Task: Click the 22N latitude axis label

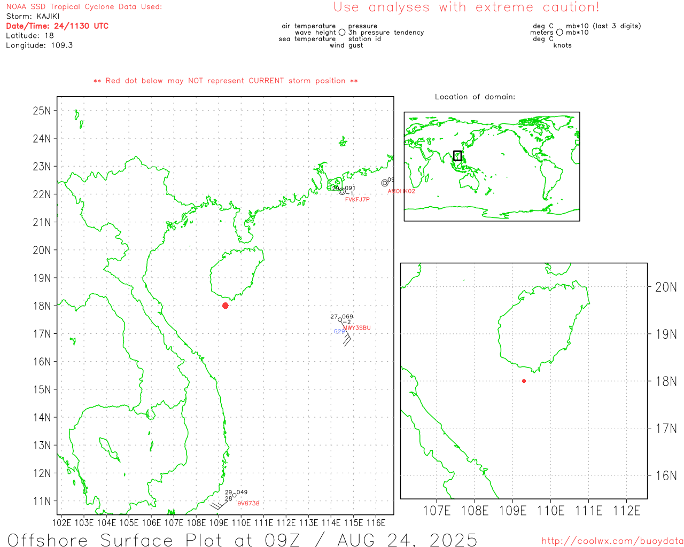Action: [42, 194]
